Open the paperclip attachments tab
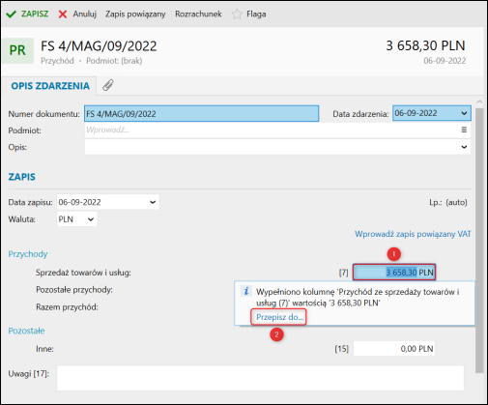 tap(108, 85)
